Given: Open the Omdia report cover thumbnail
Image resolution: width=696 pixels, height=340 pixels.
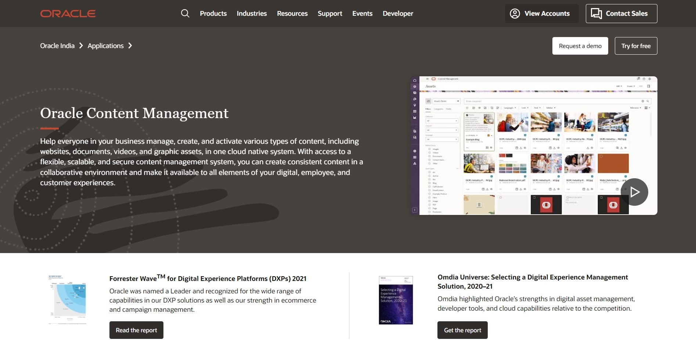Looking at the screenshot, I should coord(396,300).
